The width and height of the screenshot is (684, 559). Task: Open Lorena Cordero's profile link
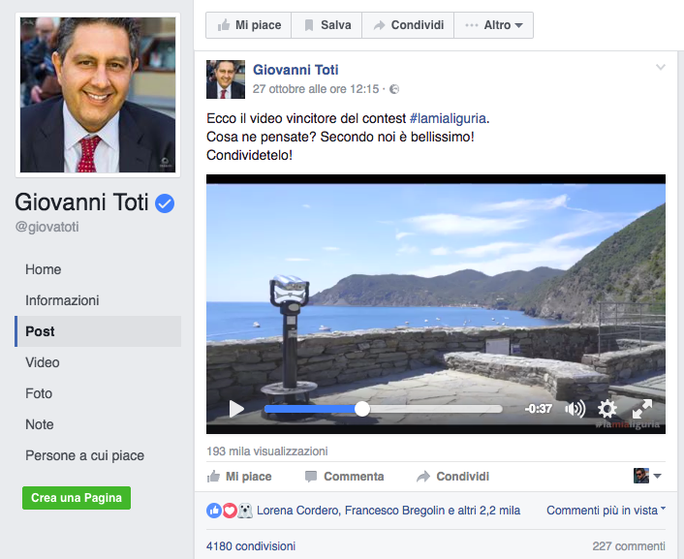[298, 511]
